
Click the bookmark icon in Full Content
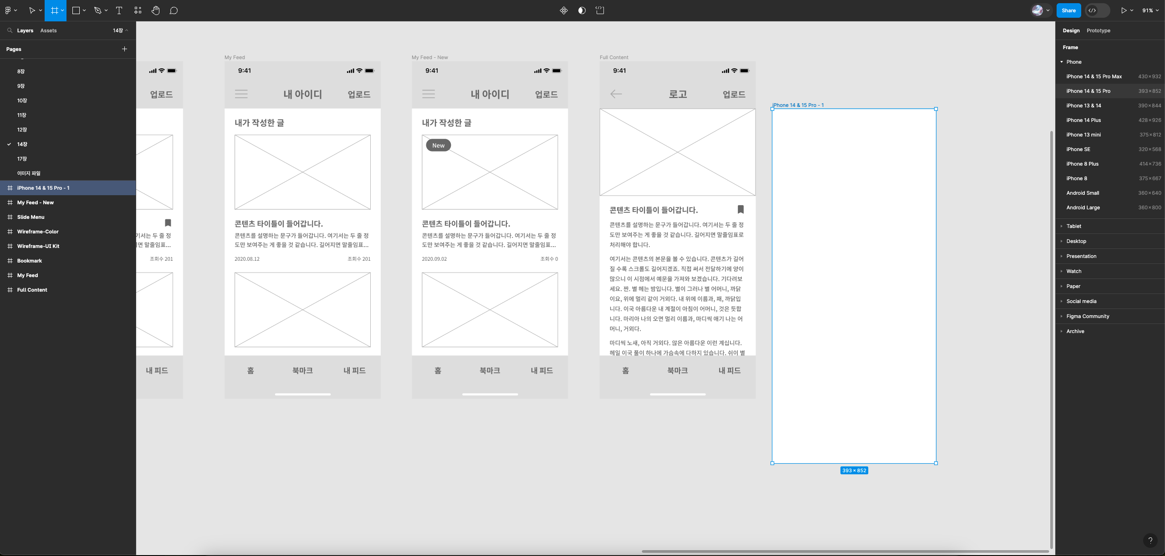click(741, 209)
